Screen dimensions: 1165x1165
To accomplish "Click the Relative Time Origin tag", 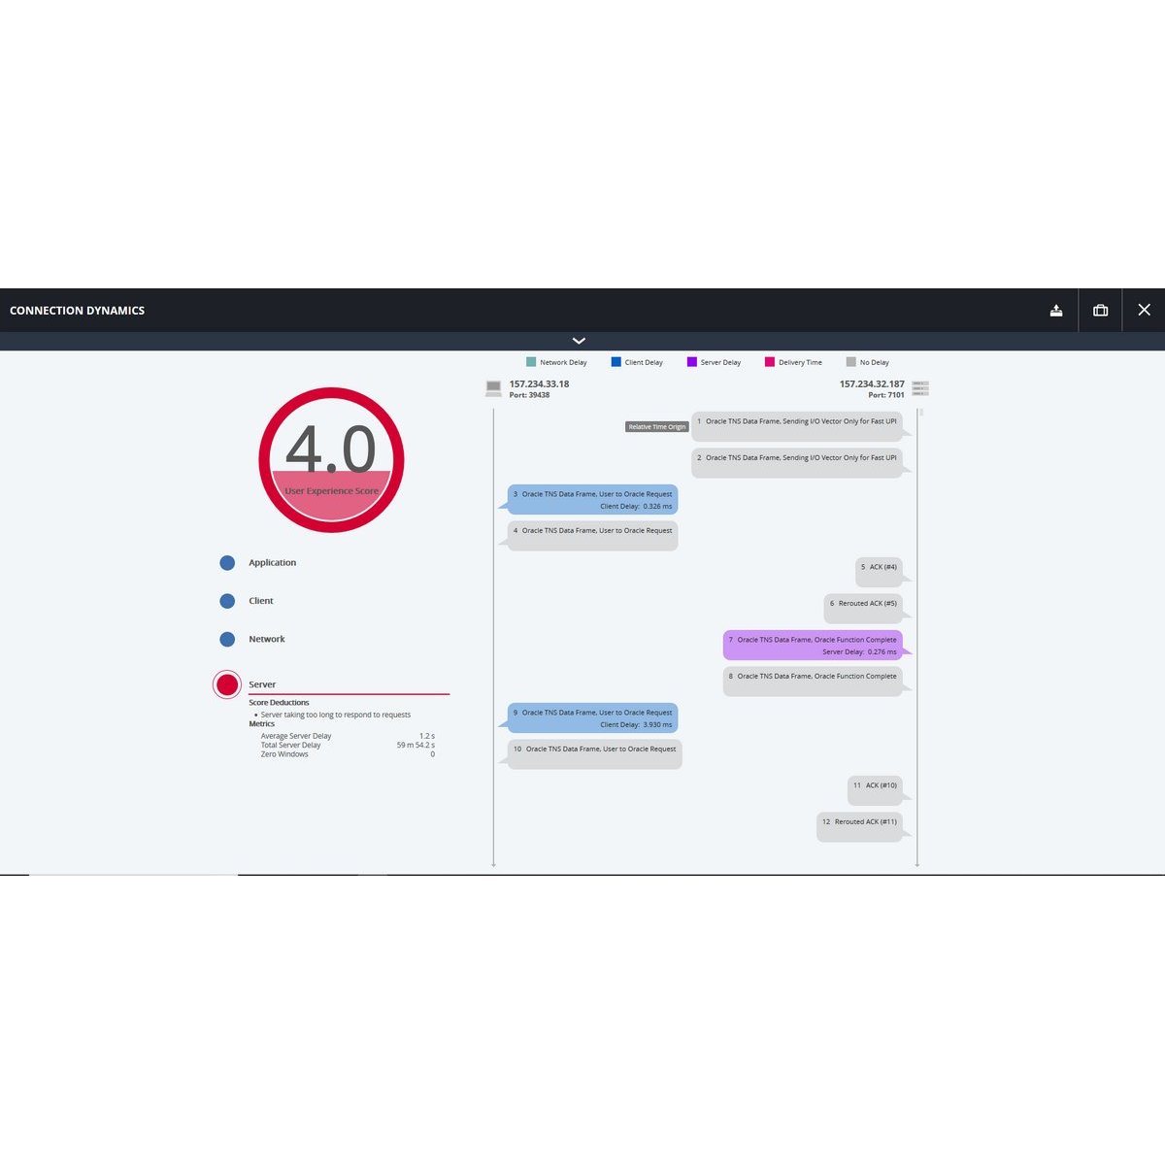I will click(657, 427).
